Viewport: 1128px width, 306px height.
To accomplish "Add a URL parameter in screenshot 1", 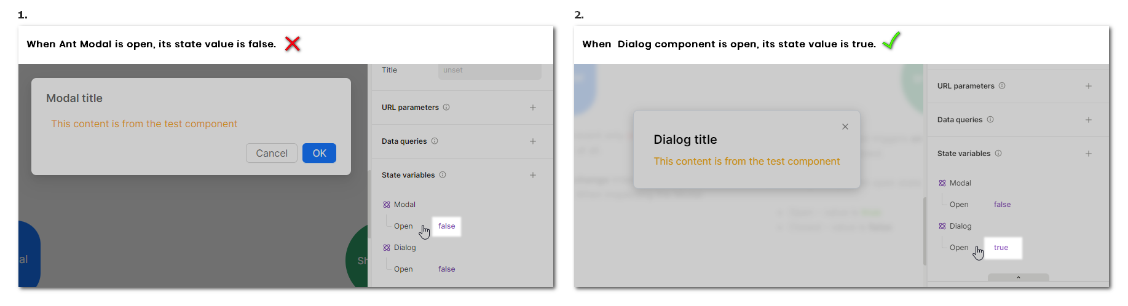I will [533, 108].
